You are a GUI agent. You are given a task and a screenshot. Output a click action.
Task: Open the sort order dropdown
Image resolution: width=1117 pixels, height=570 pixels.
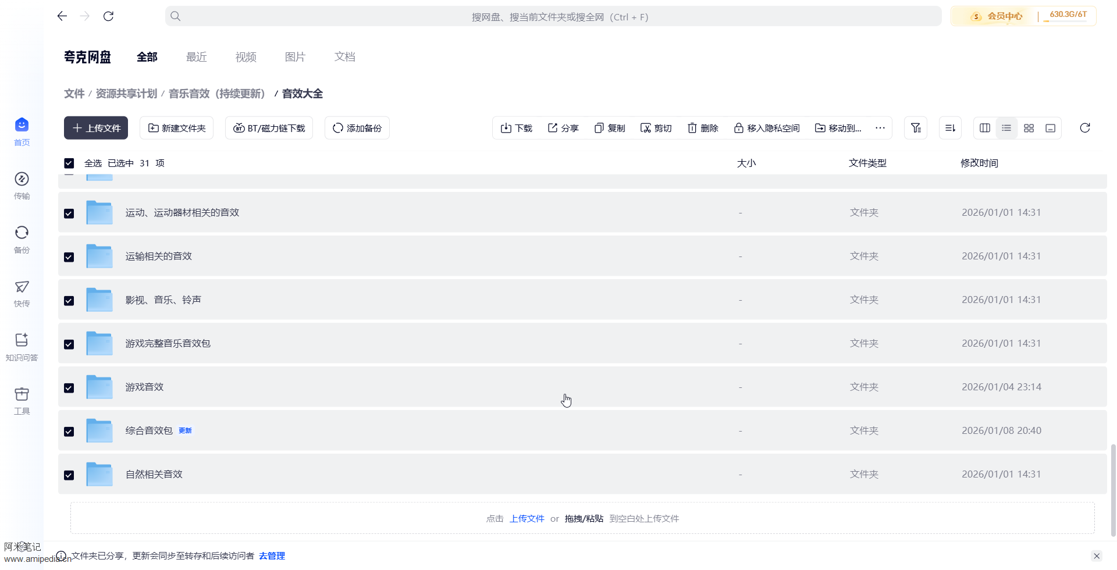tap(950, 128)
